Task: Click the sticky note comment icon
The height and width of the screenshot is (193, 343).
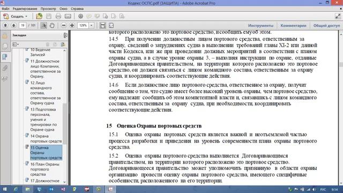Action: tap(89, 16)
